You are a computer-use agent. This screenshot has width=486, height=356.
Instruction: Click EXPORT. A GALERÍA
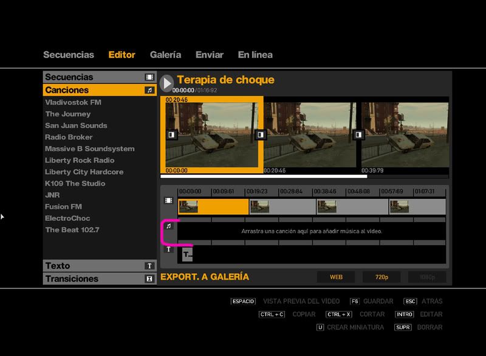coord(205,277)
